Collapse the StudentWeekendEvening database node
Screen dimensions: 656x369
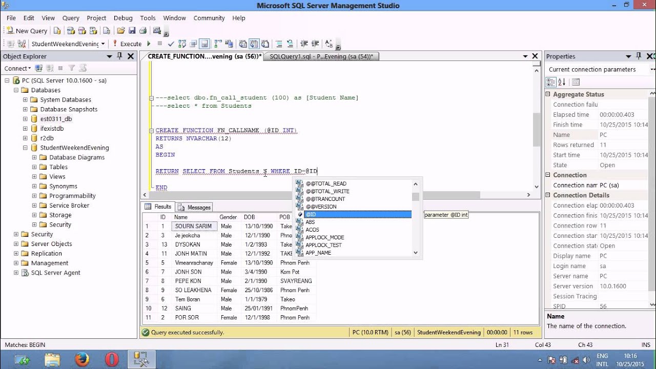click(25, 148)
